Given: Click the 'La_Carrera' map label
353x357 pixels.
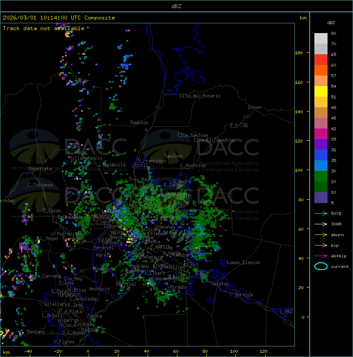Looking at the screenshot, I should (x=47, y=276).
